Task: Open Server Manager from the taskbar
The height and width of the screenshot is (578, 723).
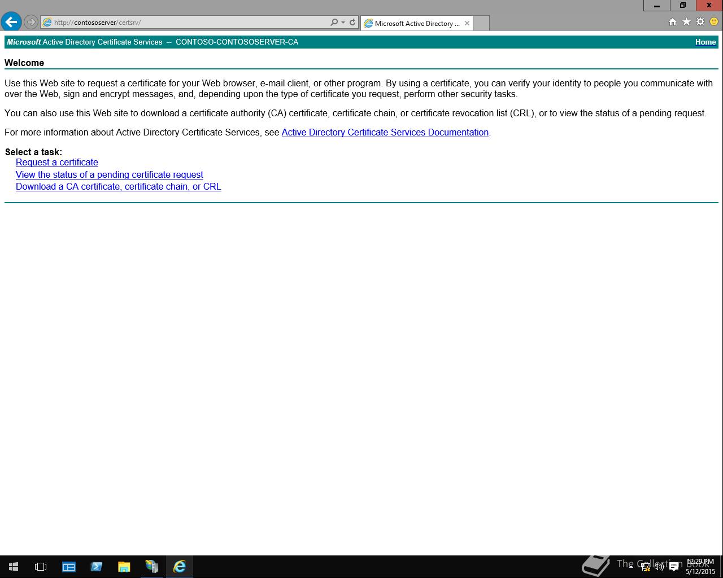Action: (x=69, y=567)
